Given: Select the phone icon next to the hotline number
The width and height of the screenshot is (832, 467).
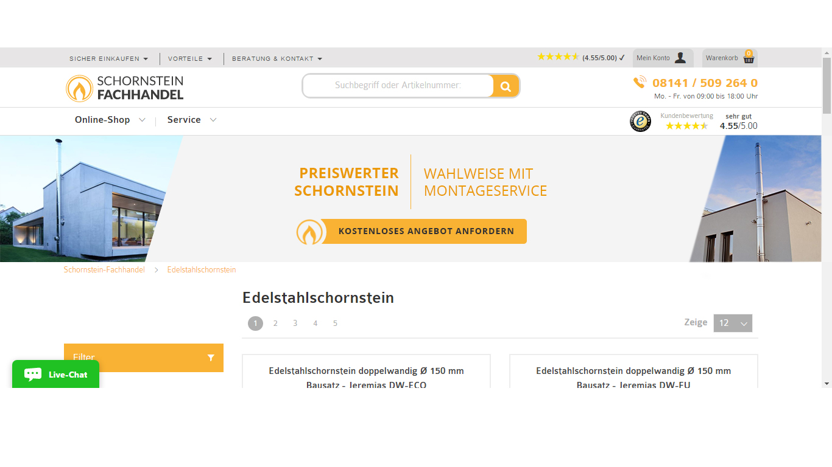Looking at the screenshot, I should pos(640,82).
